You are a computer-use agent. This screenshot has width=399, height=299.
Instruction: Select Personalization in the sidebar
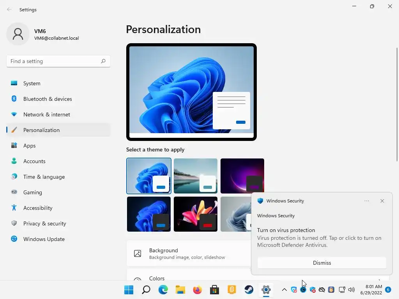click(58, 130)
